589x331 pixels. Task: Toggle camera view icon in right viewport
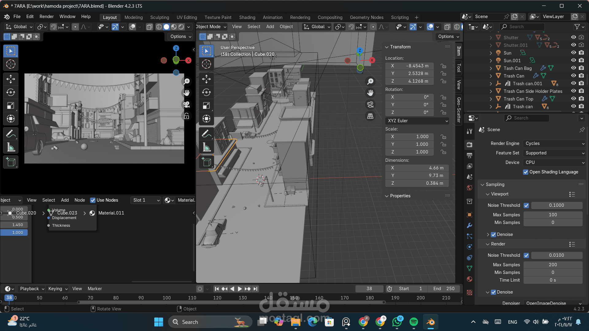(x=370, y=105)
